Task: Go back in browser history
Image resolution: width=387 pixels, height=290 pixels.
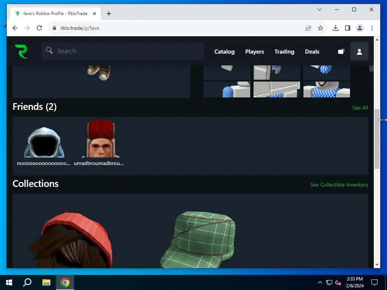Action: pyautogui.click(x=15, y=28)
